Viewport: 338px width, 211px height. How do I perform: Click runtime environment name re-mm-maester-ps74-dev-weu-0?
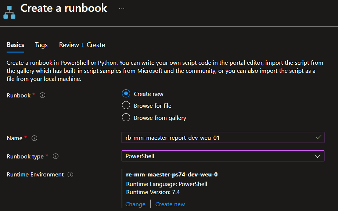point(172,175)
